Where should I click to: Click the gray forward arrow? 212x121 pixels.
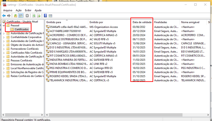pos(9,16)
